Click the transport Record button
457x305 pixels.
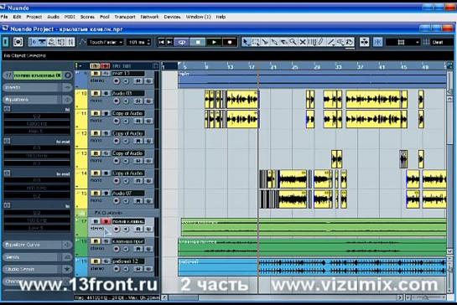point(230,42)
